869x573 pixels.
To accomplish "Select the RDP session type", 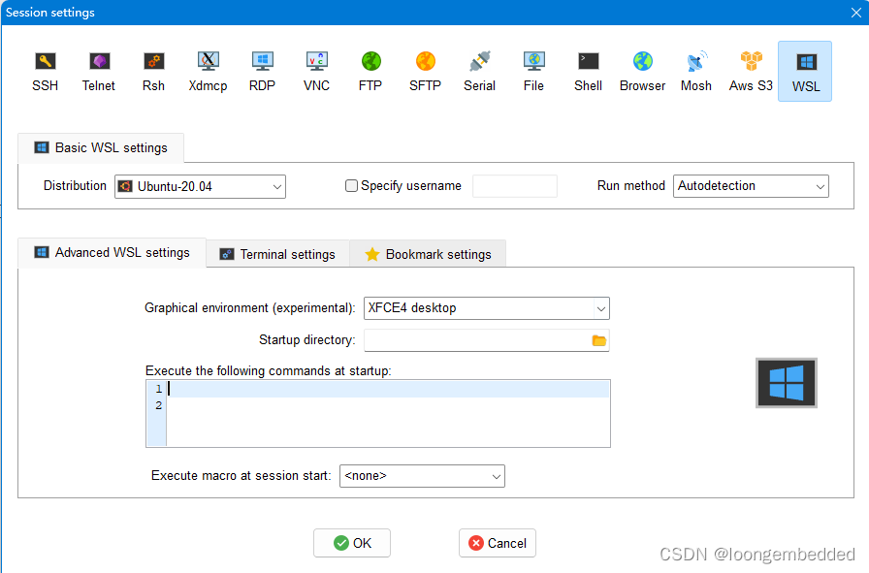I will (262, 72).
